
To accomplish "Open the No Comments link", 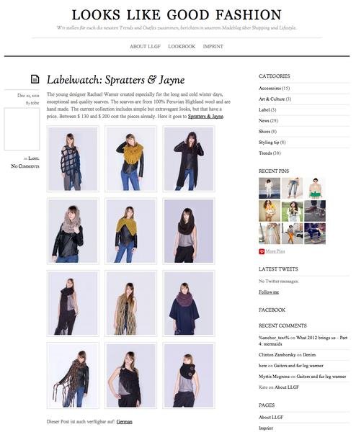I will [x=25, y=166].
